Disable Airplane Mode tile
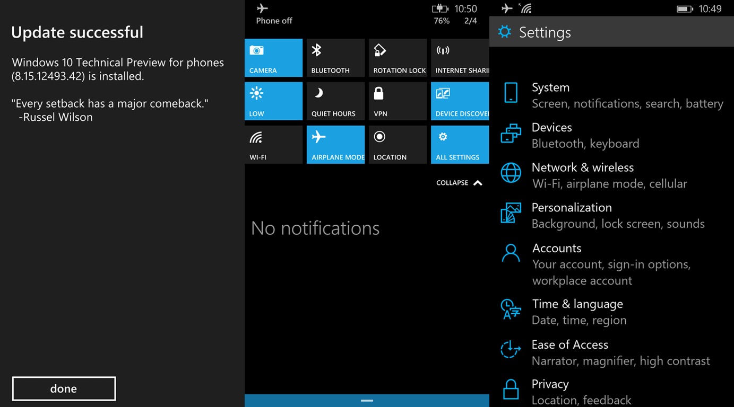Screen dimensions: 734x407 [x=335, y=145]
